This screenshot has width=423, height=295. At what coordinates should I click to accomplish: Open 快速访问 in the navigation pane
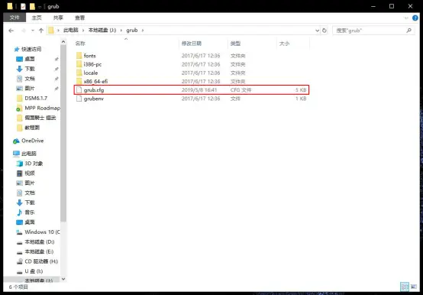coord(31,49)
